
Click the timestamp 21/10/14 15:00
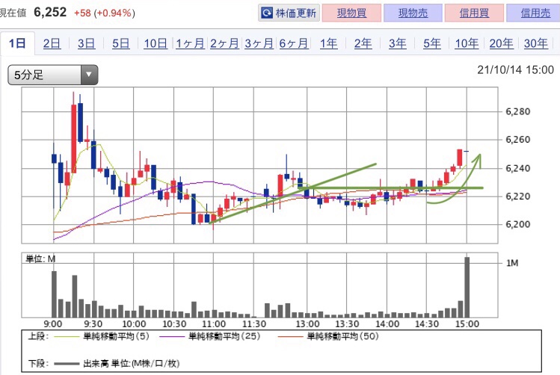(x=515, y=69)
